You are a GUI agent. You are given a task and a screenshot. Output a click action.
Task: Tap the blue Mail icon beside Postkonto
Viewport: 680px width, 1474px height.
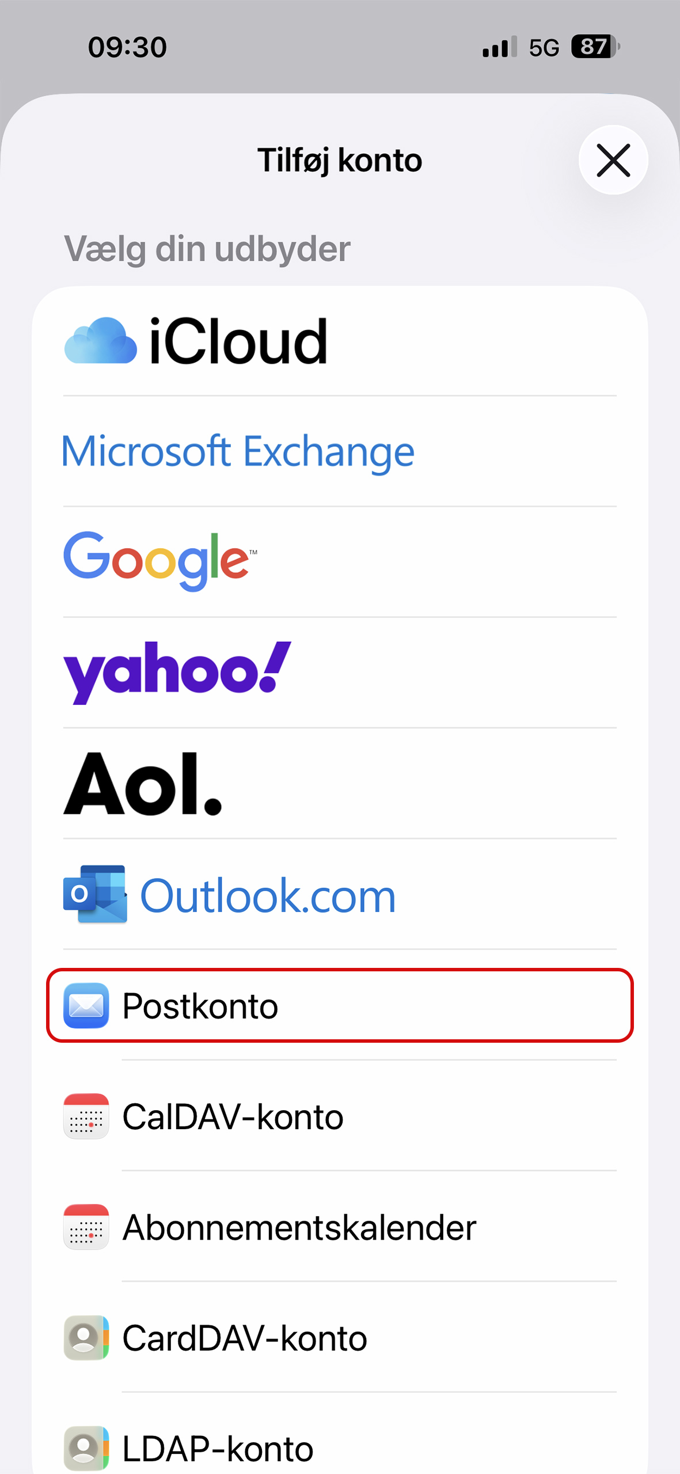(x=86, y=1005)
